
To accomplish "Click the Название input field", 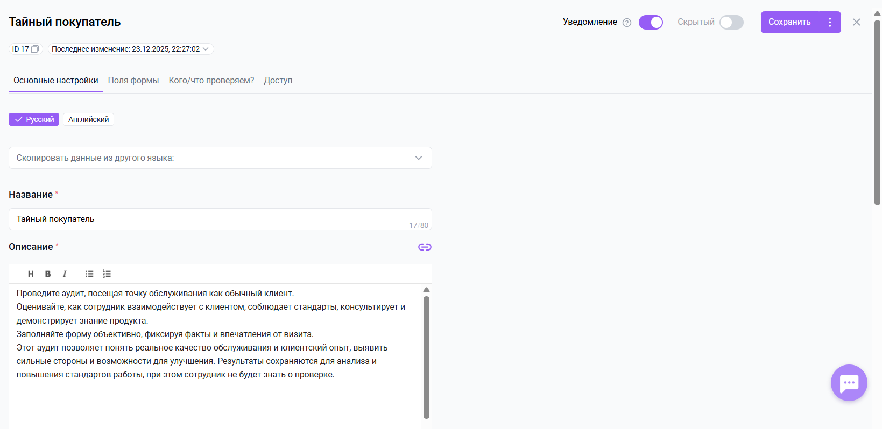I will (210, 219).
